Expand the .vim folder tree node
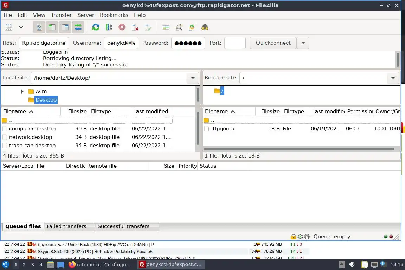405x270 pixels. pos(22,91)
